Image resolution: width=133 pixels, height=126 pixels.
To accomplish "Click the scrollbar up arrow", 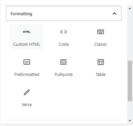I will pos(130,8).
